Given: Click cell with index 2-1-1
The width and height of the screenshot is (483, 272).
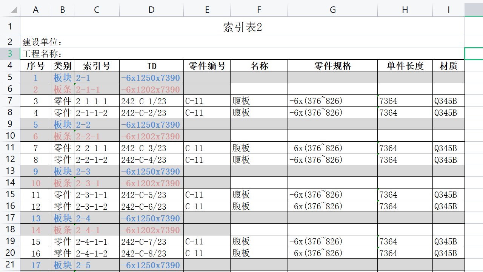Looking at the screenshot, I should tap(97, 89).
